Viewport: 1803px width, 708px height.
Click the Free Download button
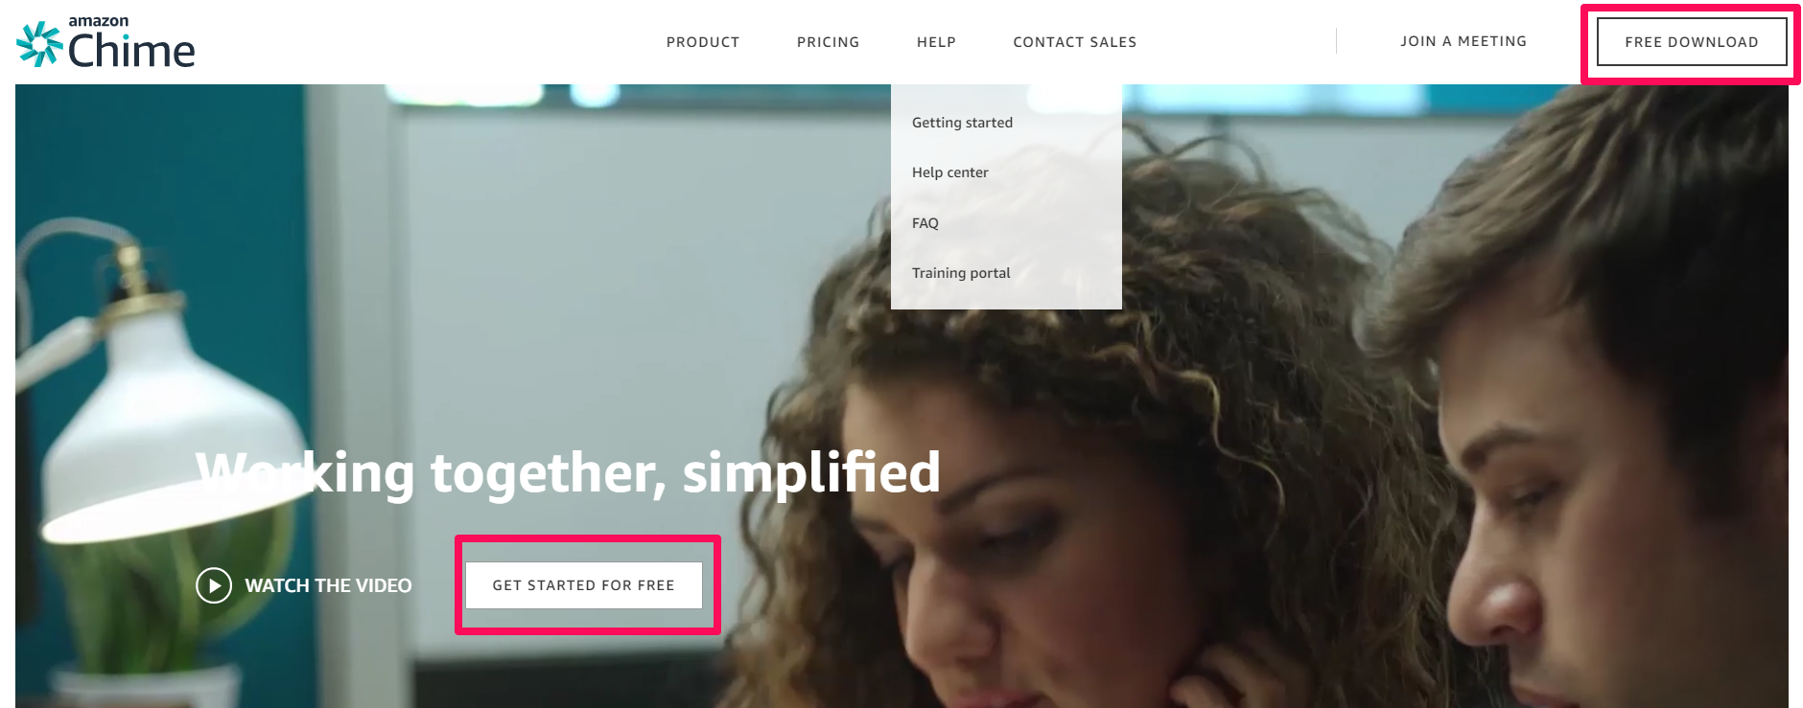(x=1691, y=42)
